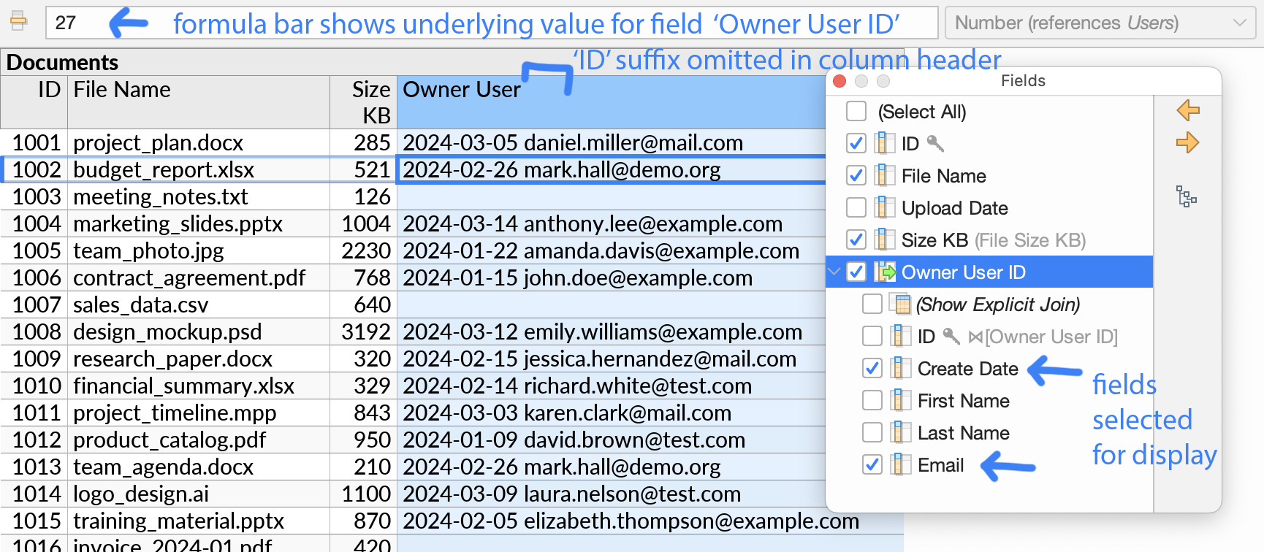Viewport: 1264px width, 552px height.
Task: Click the right orange arrow in Fields panel
Action: (1188, 142)
